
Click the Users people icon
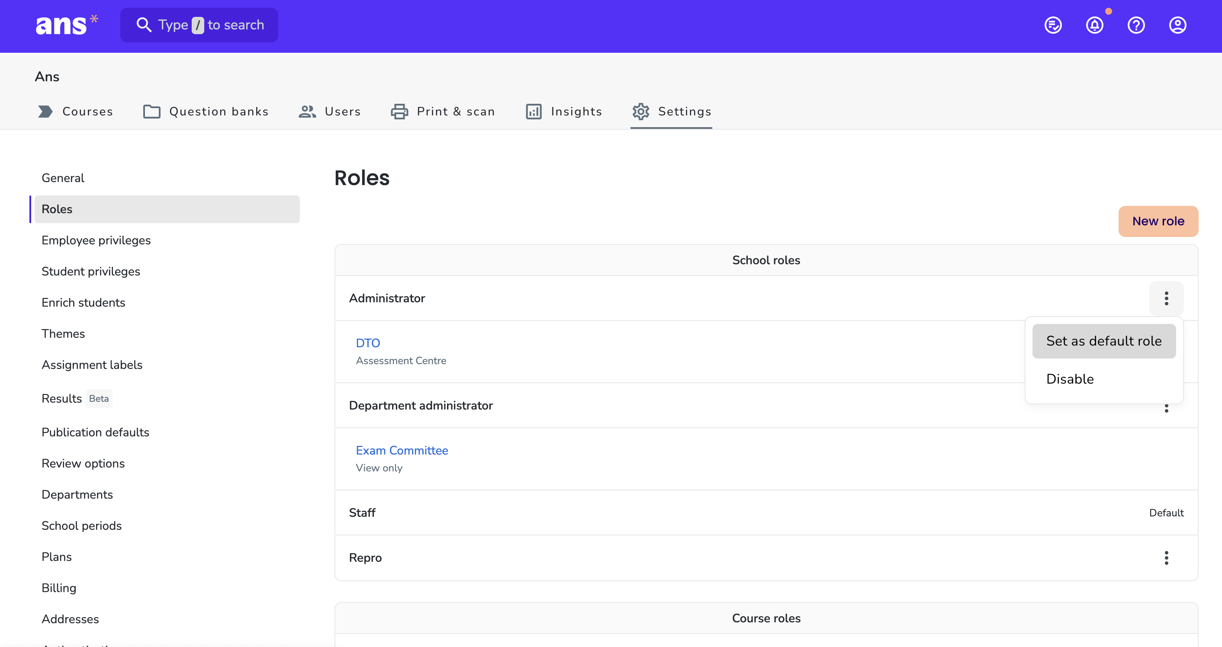tap(307, 112)
